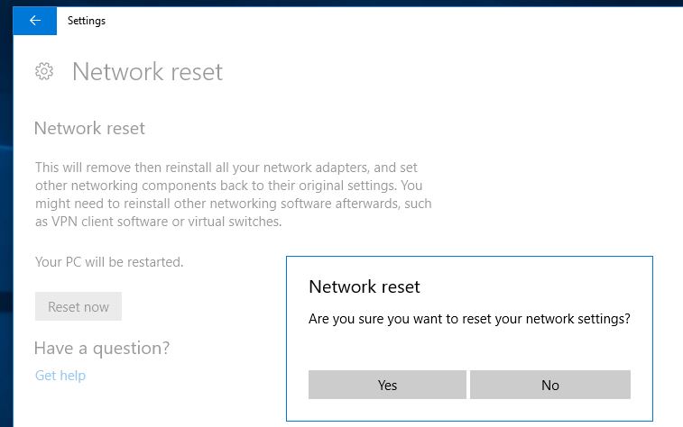Click the large Network reset page heading
This screenshot has width=683, height=427.
[x=147, y=72]
